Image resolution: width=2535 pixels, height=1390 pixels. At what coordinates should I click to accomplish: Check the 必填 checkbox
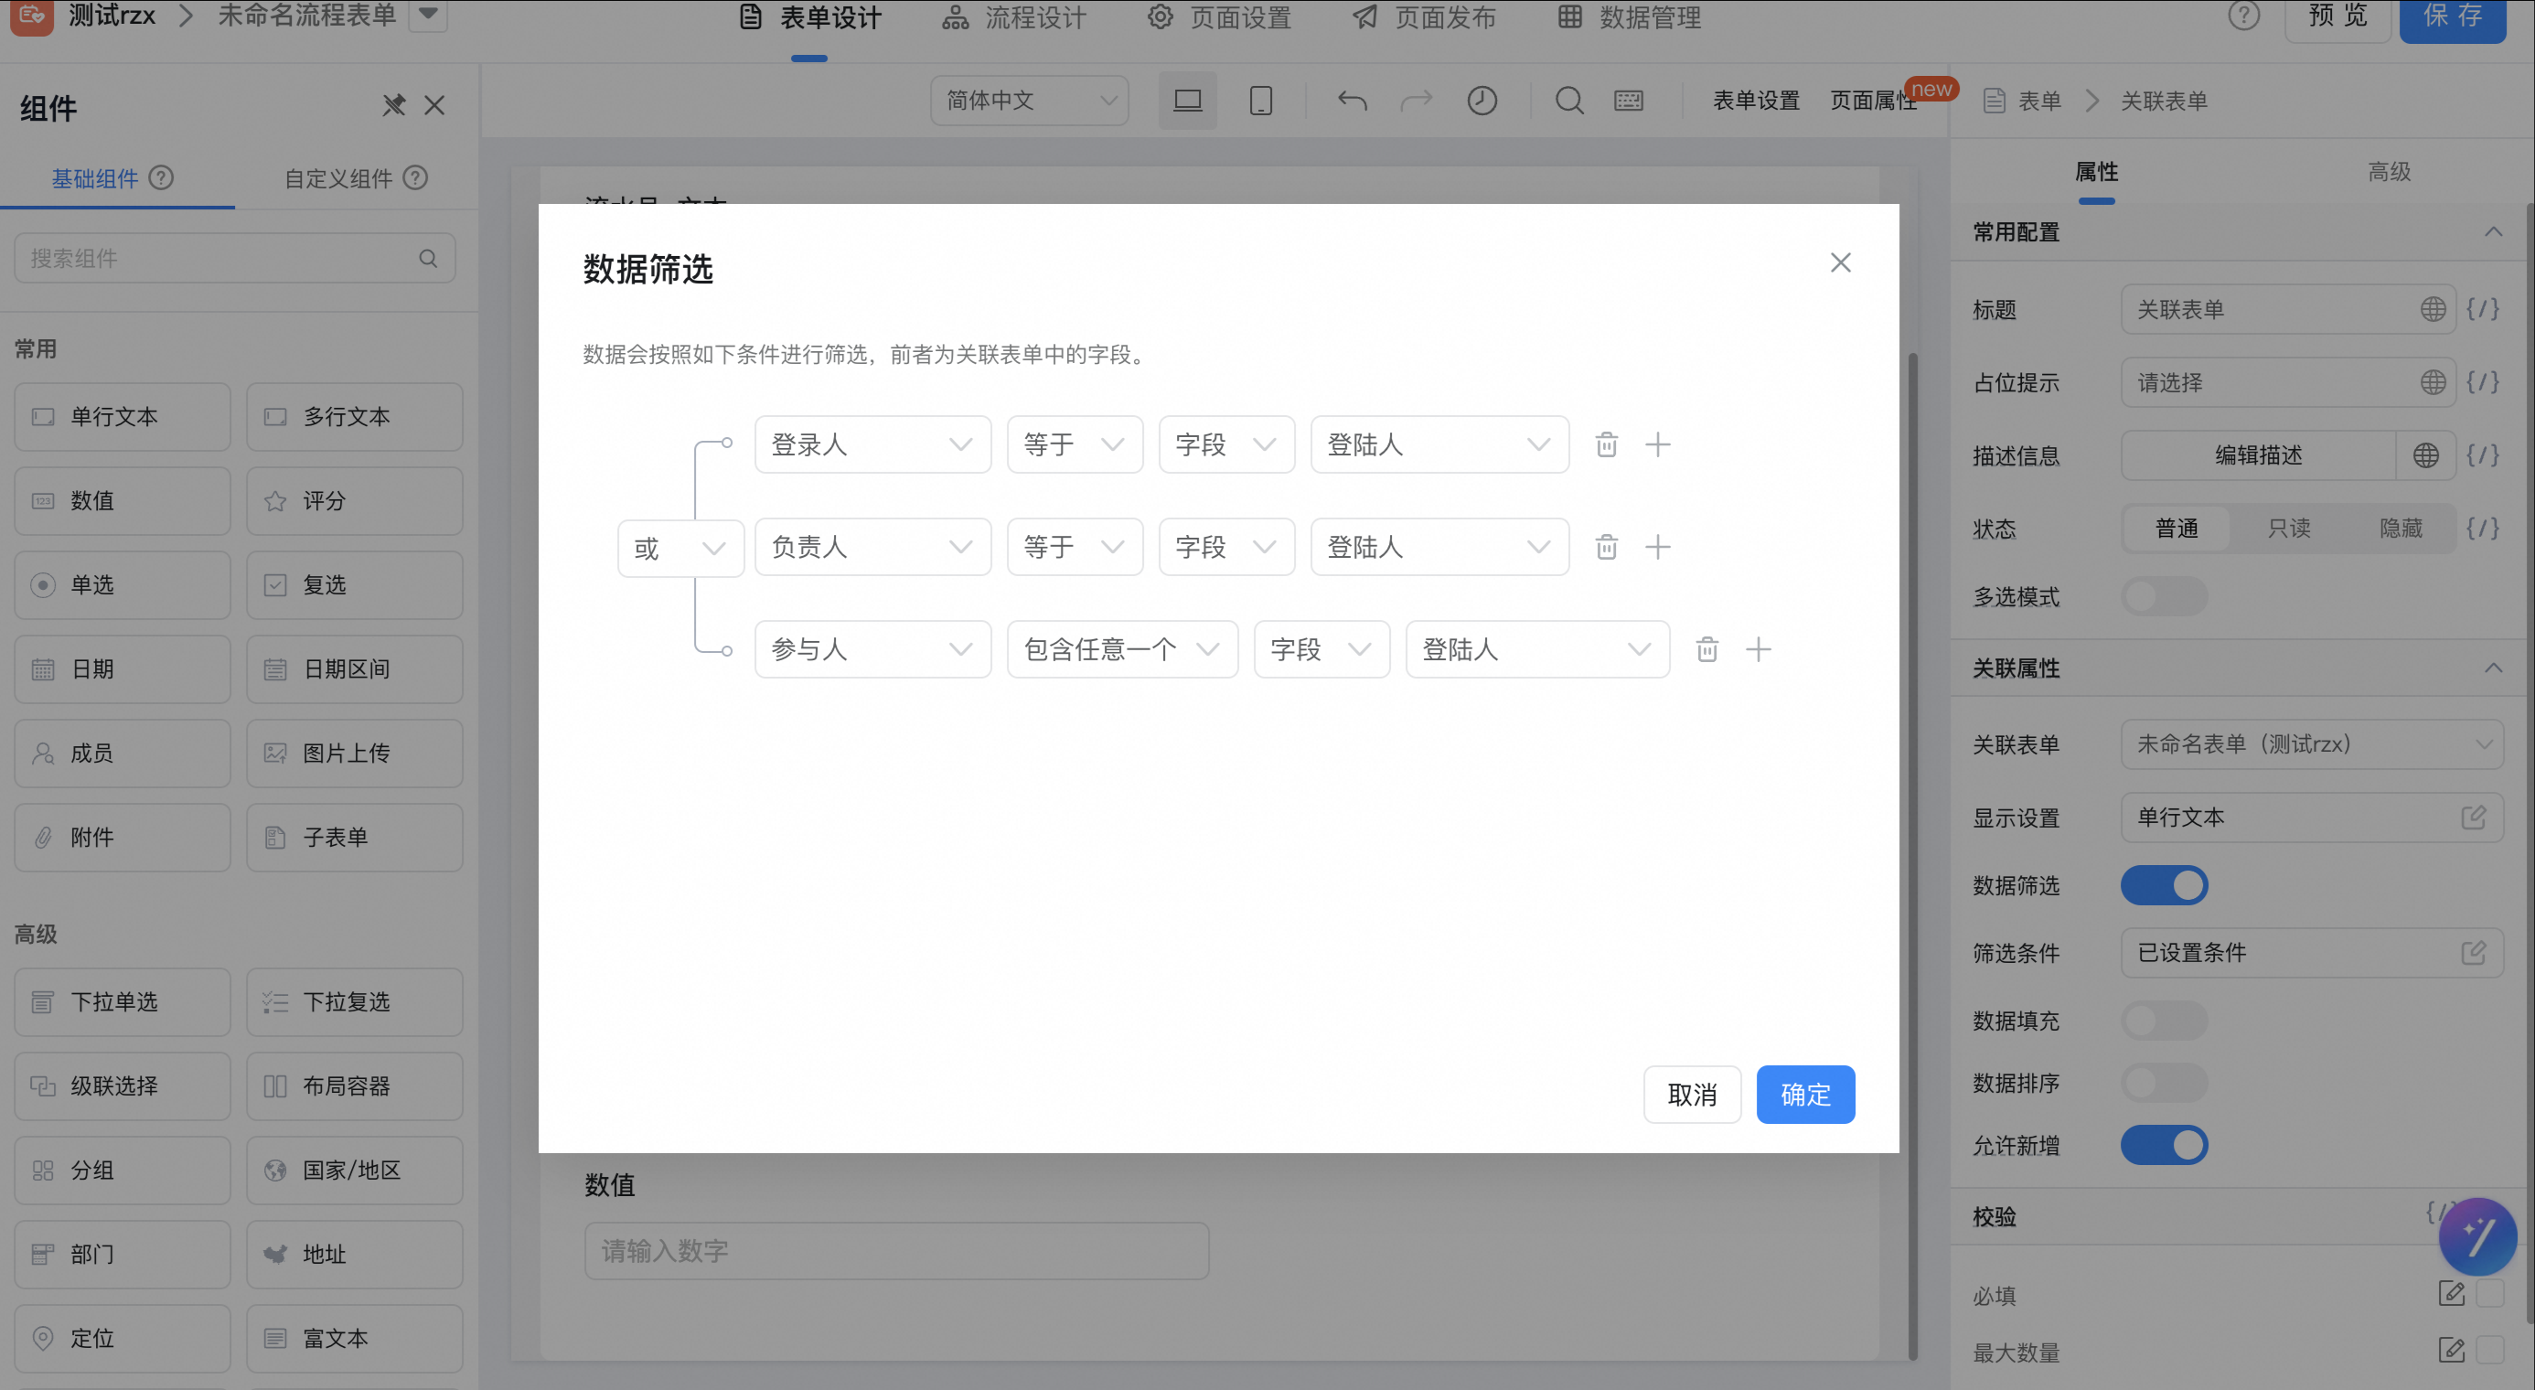[2489, 1294]
